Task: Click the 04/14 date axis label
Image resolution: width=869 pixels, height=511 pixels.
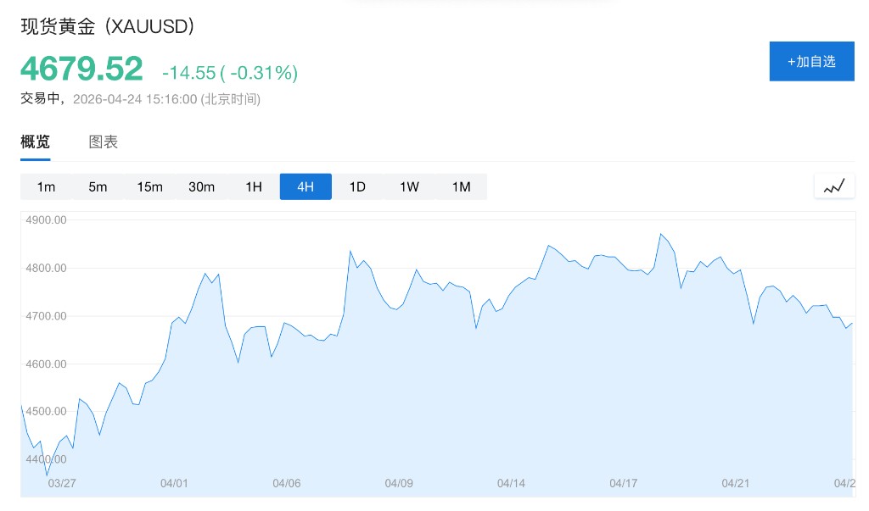Action: 511,484
